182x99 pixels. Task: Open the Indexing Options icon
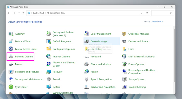tap(11, 57)
